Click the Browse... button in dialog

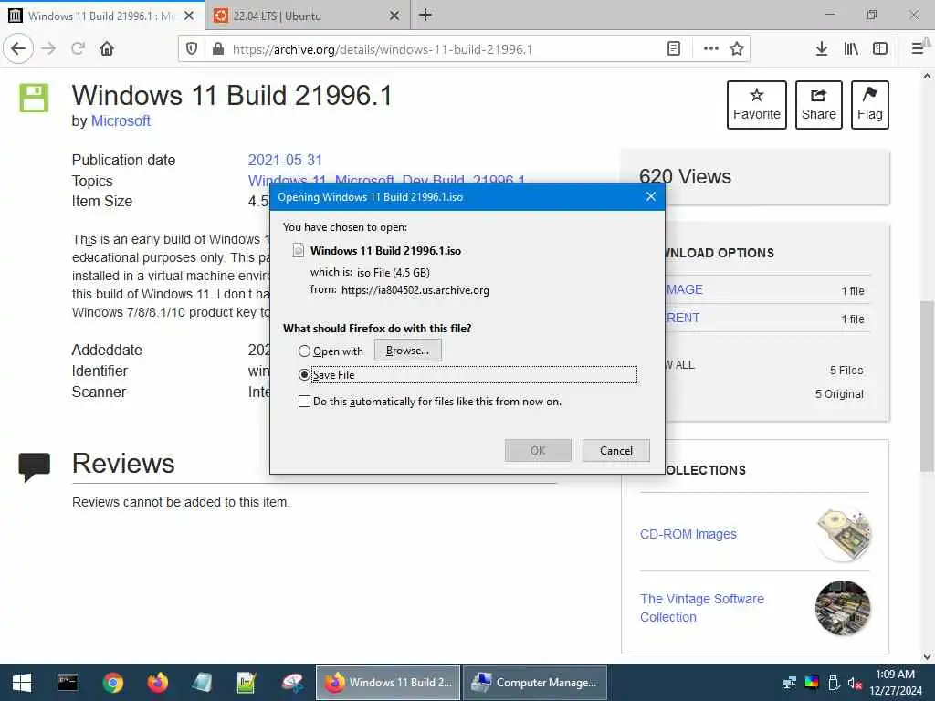pos(408,350)
